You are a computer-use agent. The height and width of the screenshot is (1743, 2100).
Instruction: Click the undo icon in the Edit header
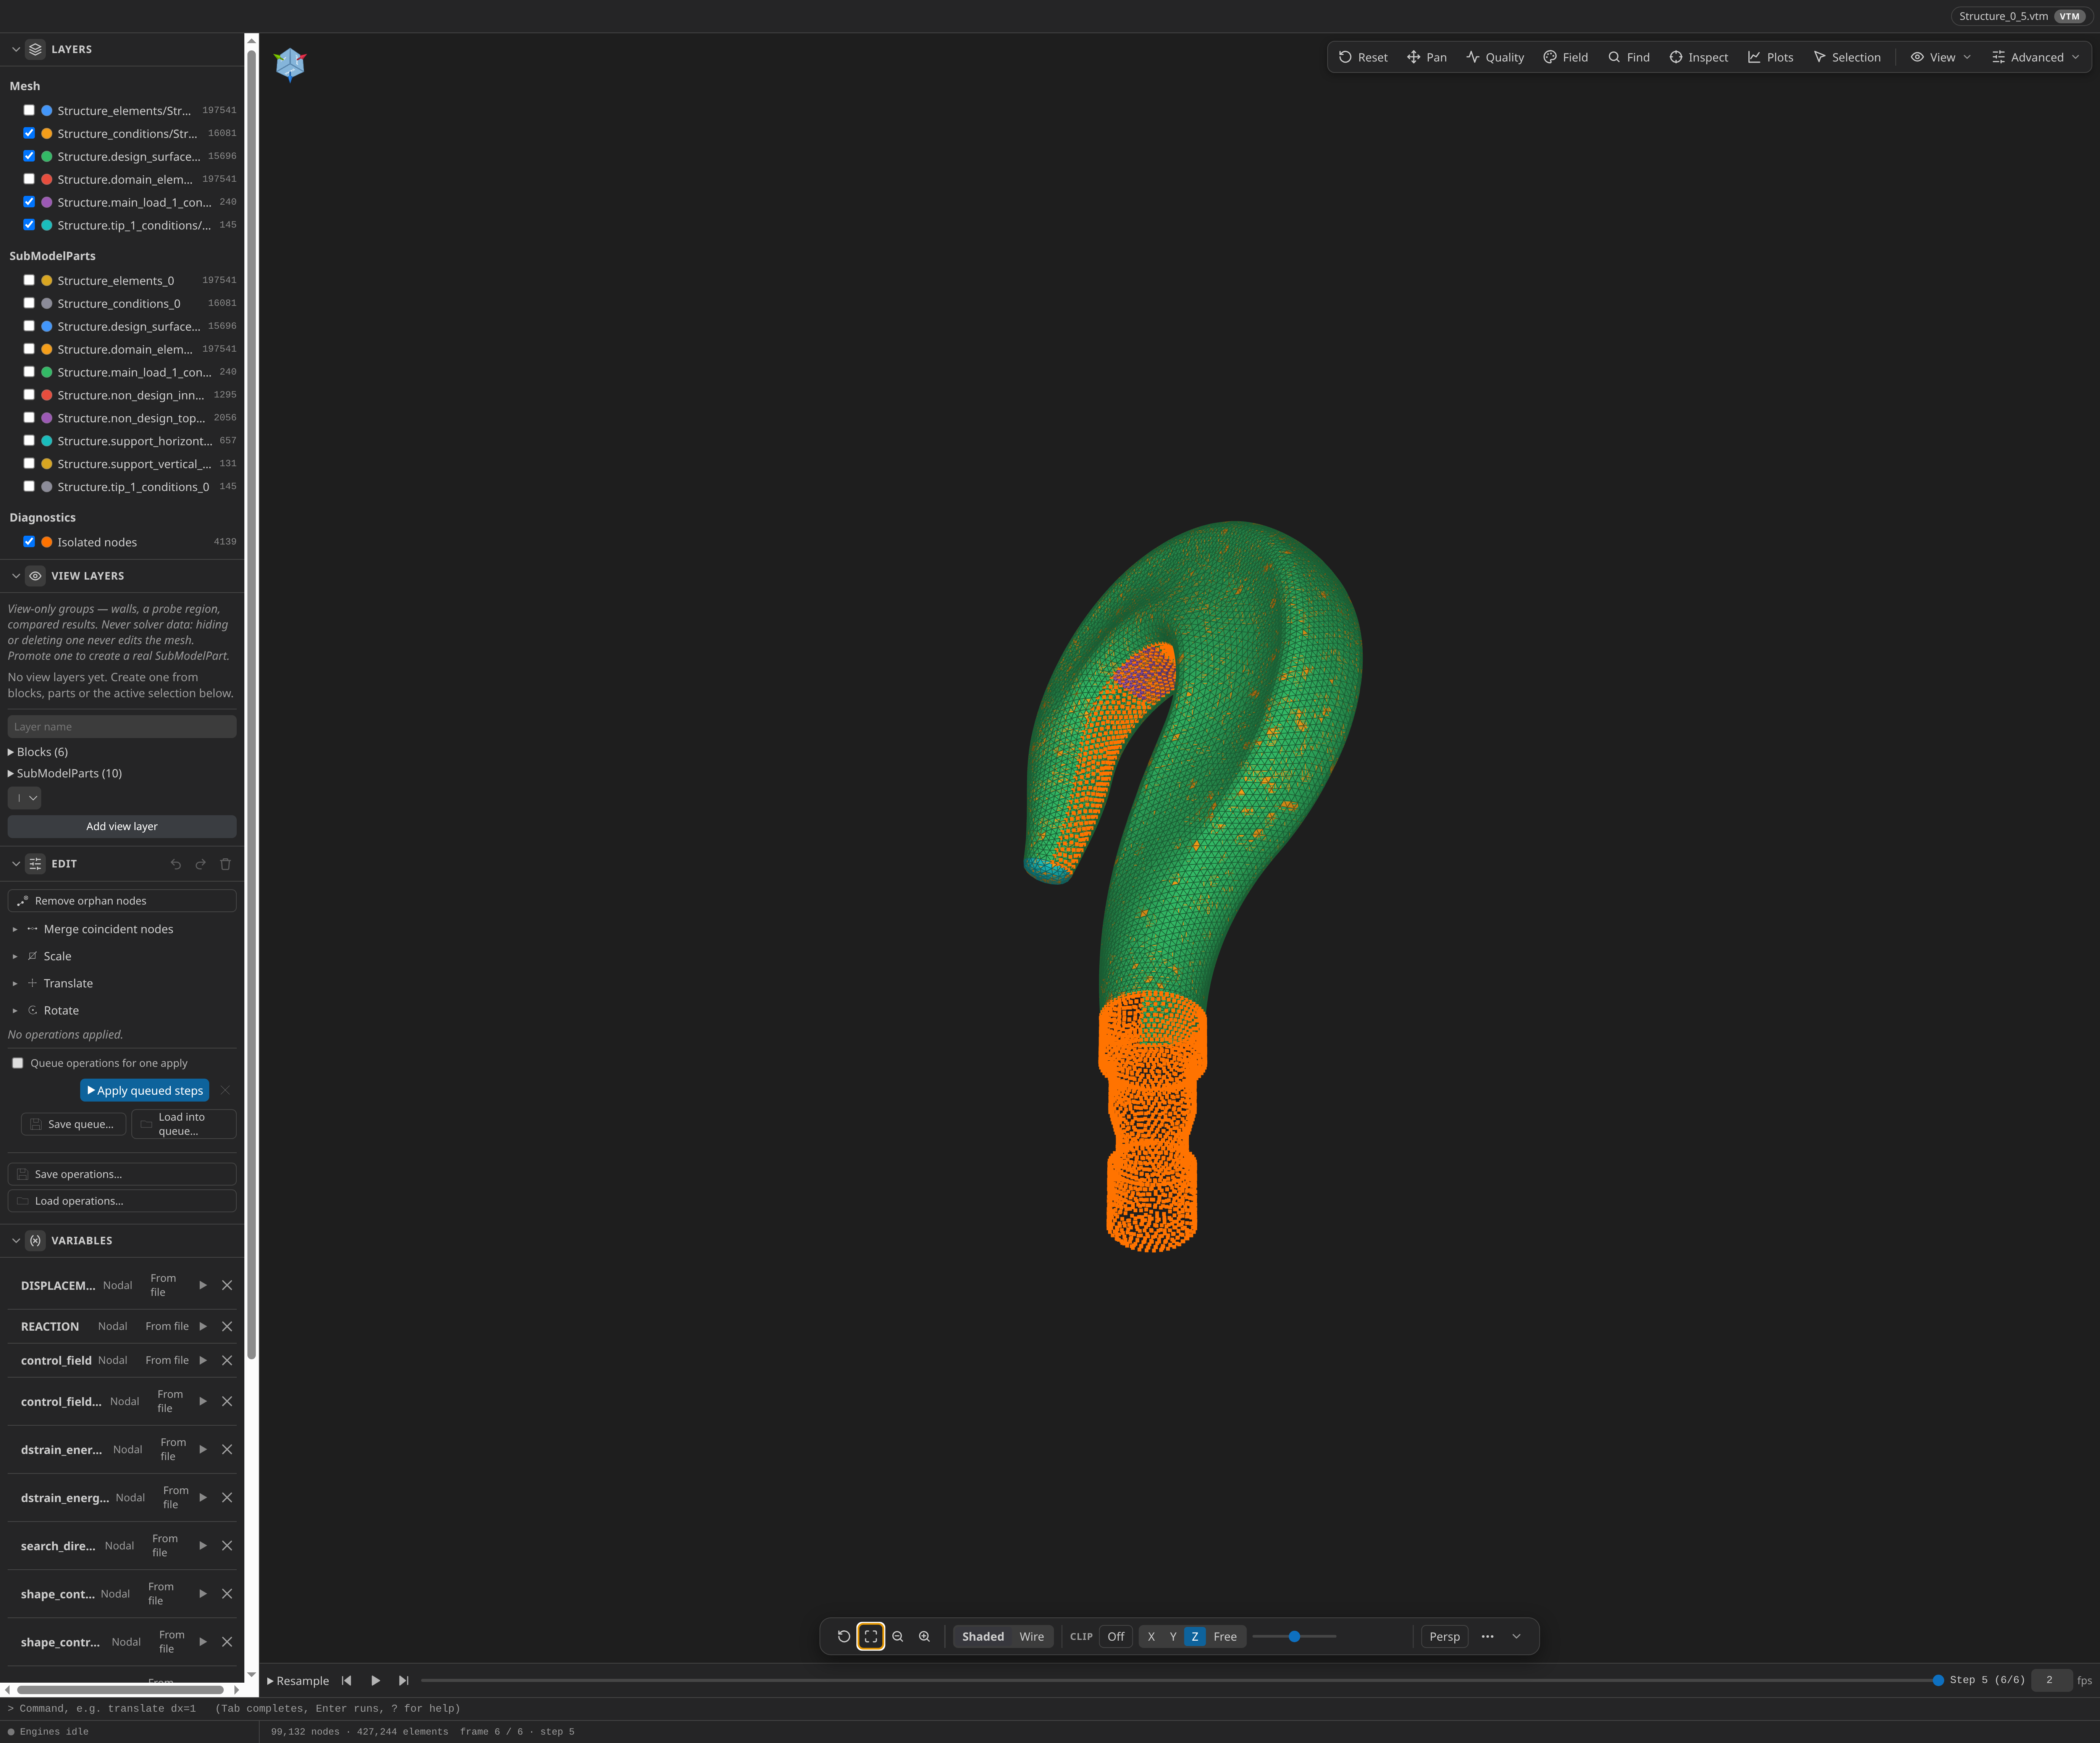pos(176,864)
